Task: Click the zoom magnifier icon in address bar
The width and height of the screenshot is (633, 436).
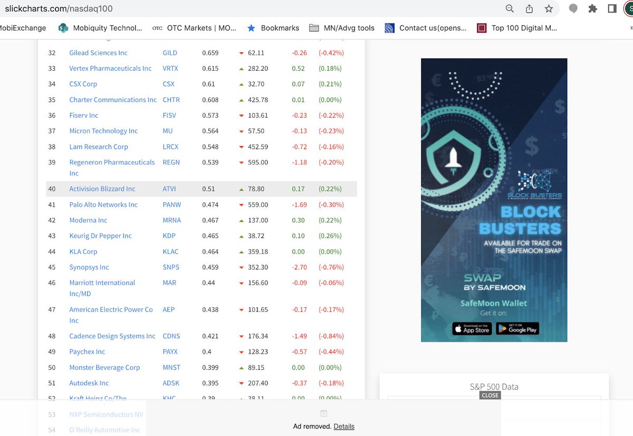Action: [510, 8]
